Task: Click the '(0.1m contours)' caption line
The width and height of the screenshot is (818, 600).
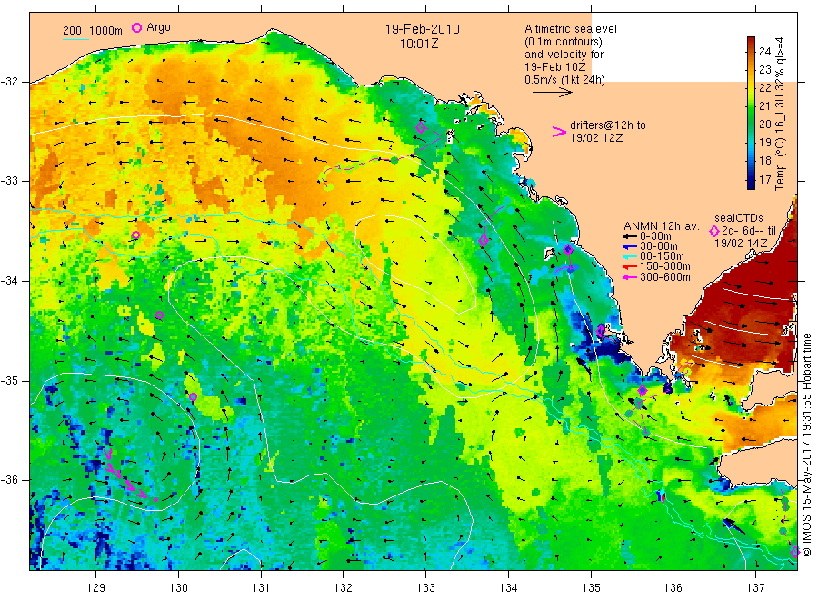Action: (x=564, y=42)
